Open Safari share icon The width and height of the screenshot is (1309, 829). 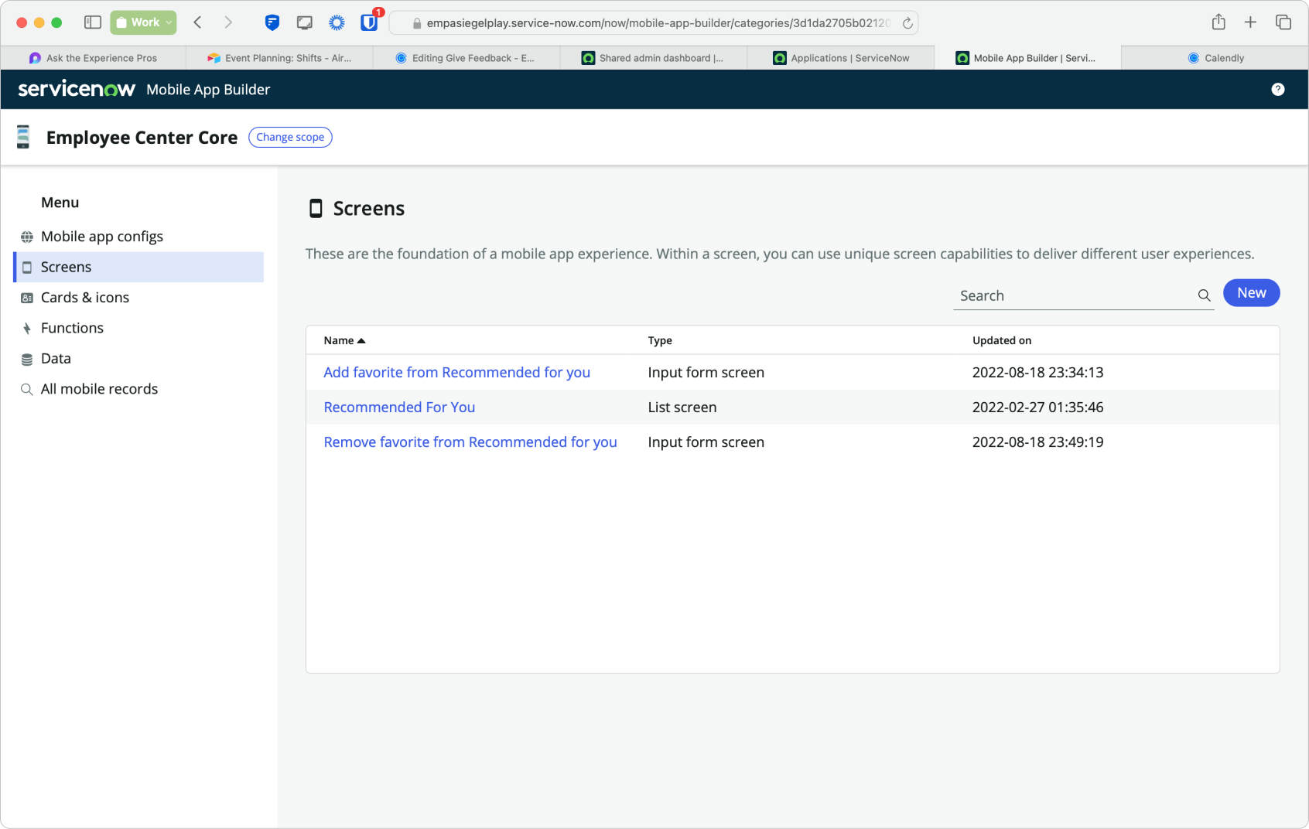pyautogui.click(x=1218, y=22)
